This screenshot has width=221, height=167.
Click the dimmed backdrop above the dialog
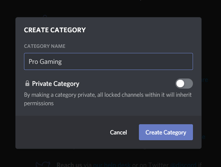[x=108, y=8]
